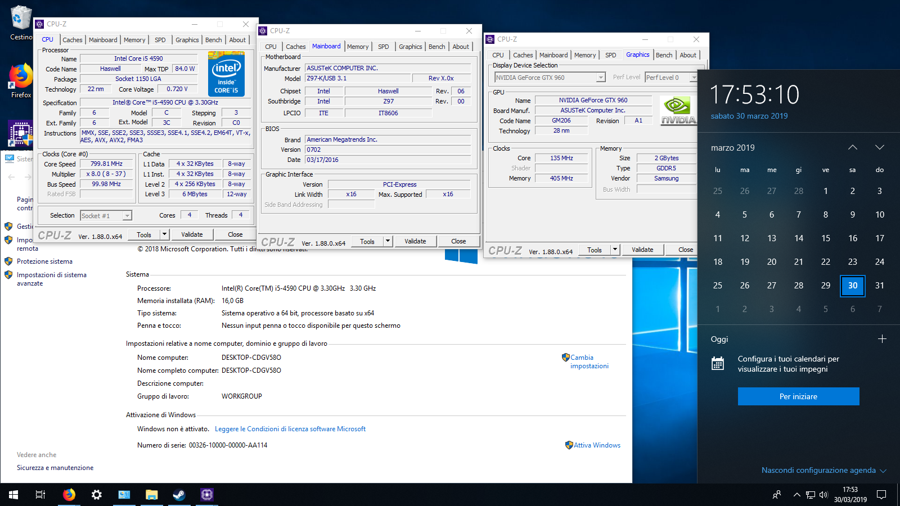Open Leggere le Condizioni di licenza link

click(290, 429)
